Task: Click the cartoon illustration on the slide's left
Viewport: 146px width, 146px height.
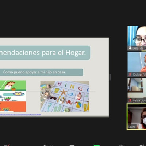Action: (13, 96)
